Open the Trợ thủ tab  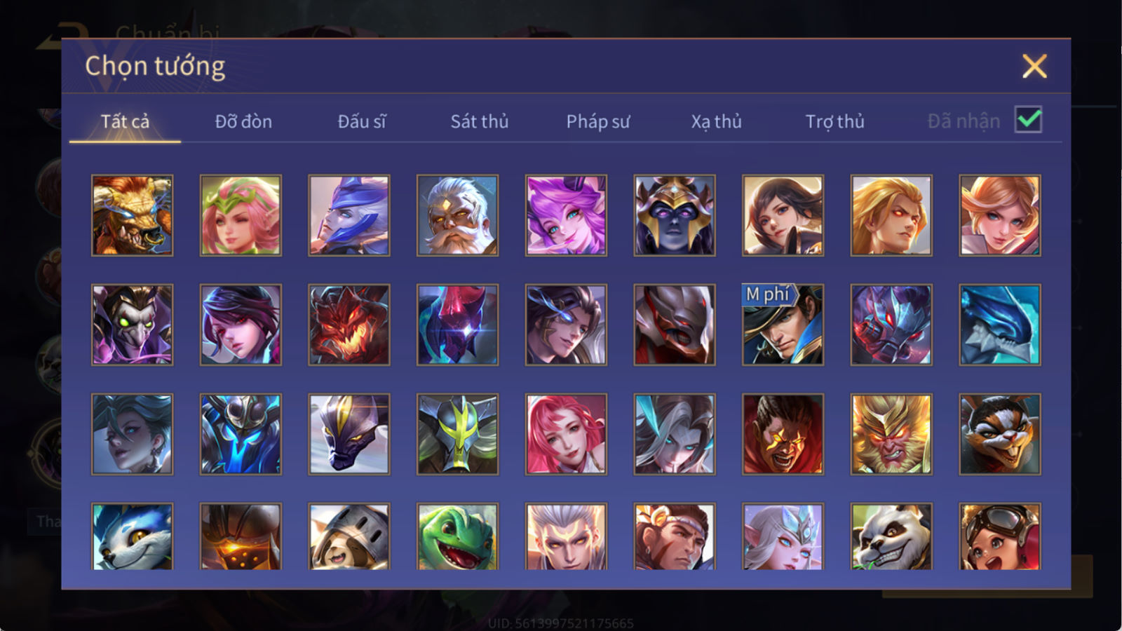click(x=834, y=122)
